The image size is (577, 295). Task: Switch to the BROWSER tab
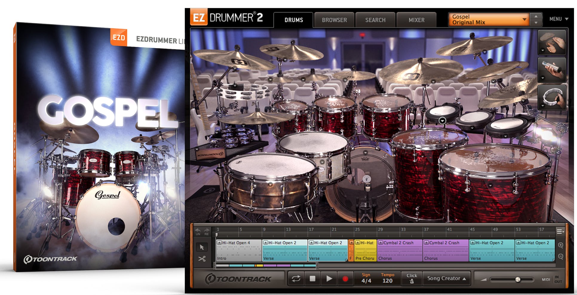click(334, 20)
